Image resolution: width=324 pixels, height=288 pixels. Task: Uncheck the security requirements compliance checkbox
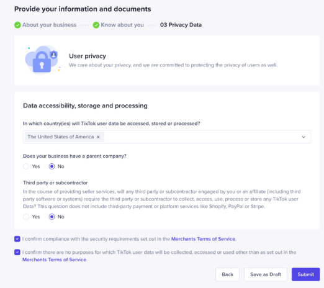(x=17, y=239)
